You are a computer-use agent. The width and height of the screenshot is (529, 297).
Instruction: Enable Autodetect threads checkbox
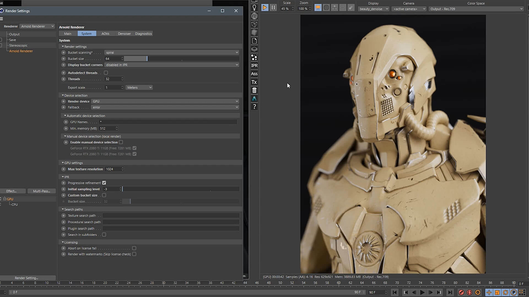point(106,73)
